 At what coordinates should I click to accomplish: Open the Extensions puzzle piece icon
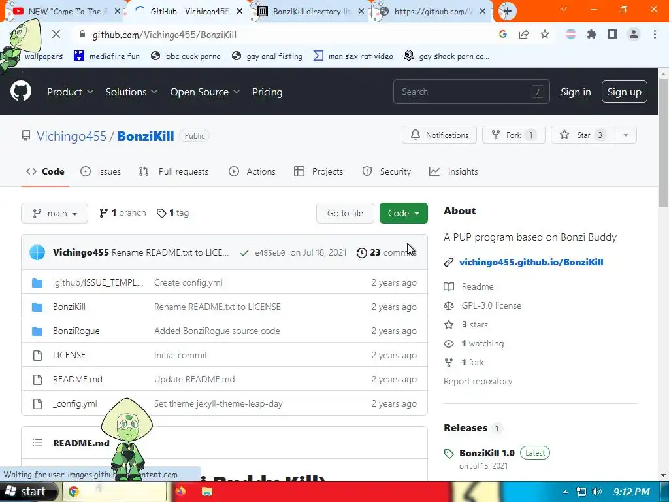click(591, 34)
